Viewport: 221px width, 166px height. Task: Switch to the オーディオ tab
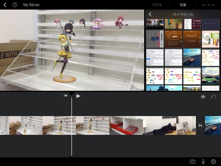[208, 5]
